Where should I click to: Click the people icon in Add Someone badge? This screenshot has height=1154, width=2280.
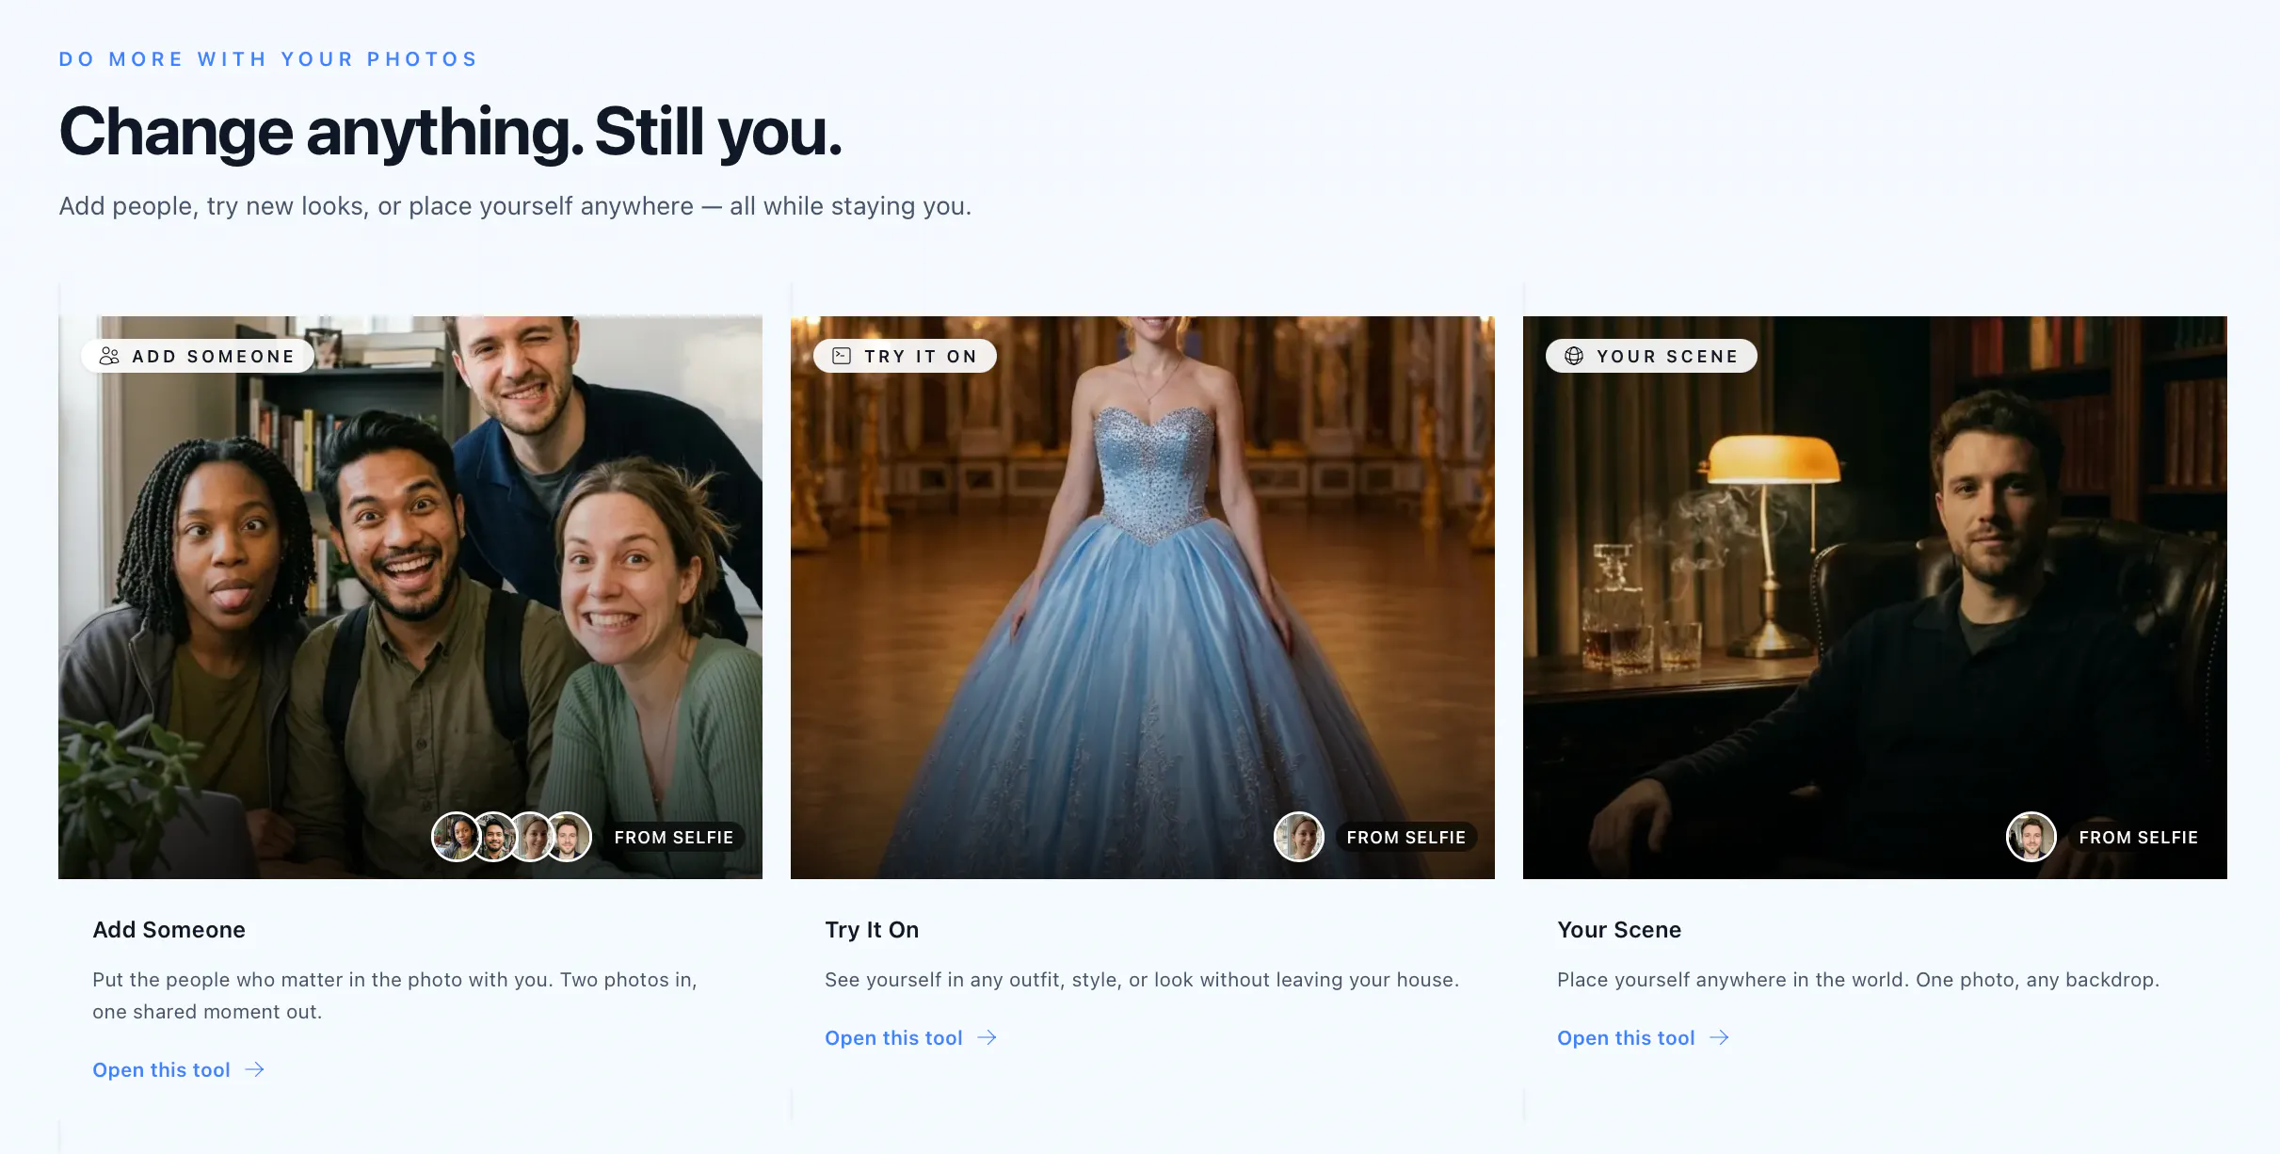click(x=109, y=356)
